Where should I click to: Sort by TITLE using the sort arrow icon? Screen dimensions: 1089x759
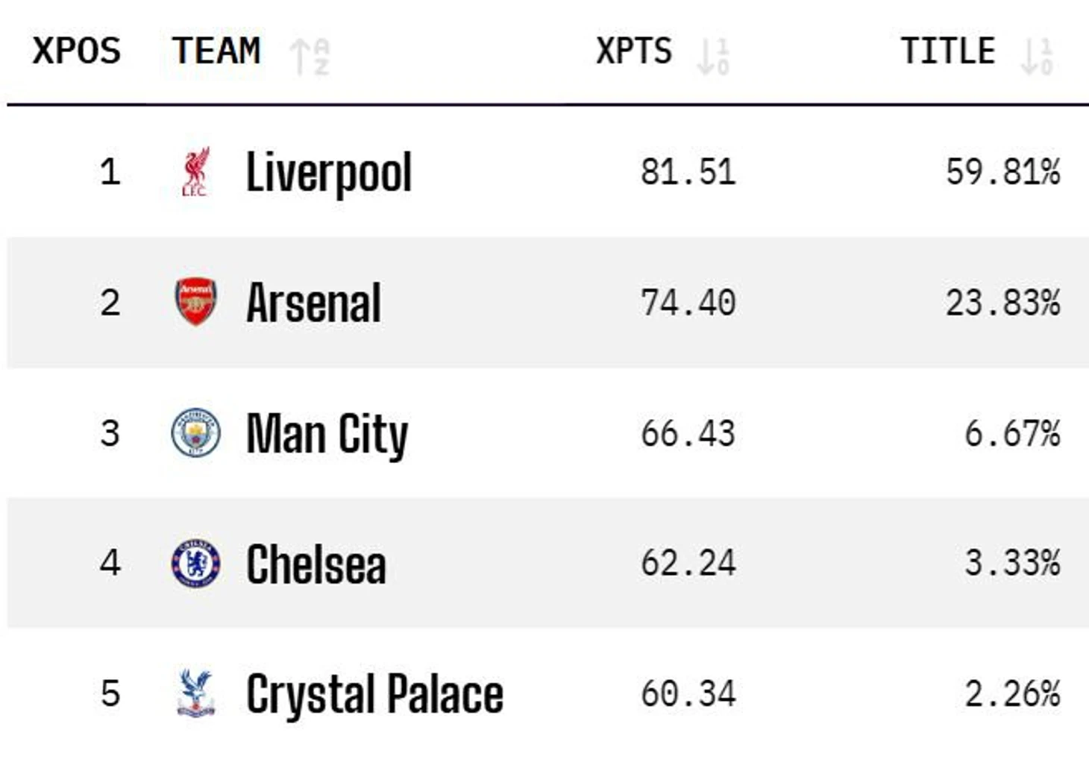coord(1037,57)
